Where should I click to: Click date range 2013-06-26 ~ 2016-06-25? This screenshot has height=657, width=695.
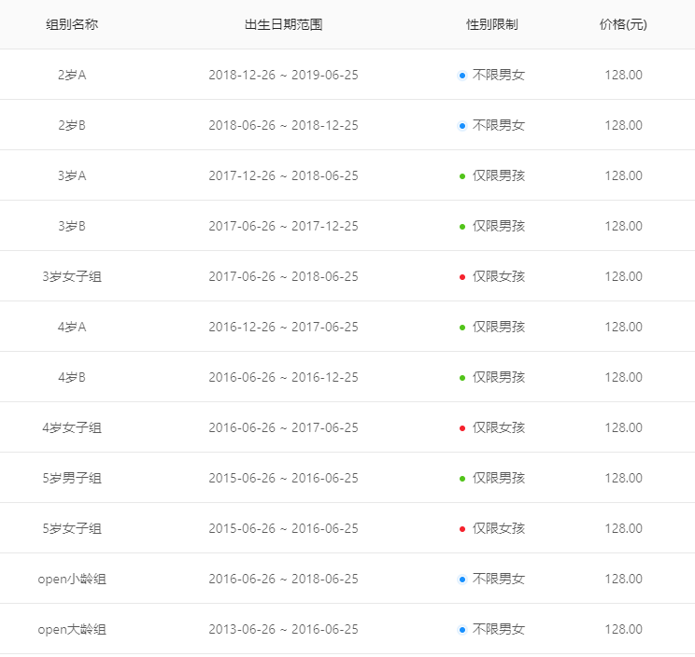tap(284, 630)
